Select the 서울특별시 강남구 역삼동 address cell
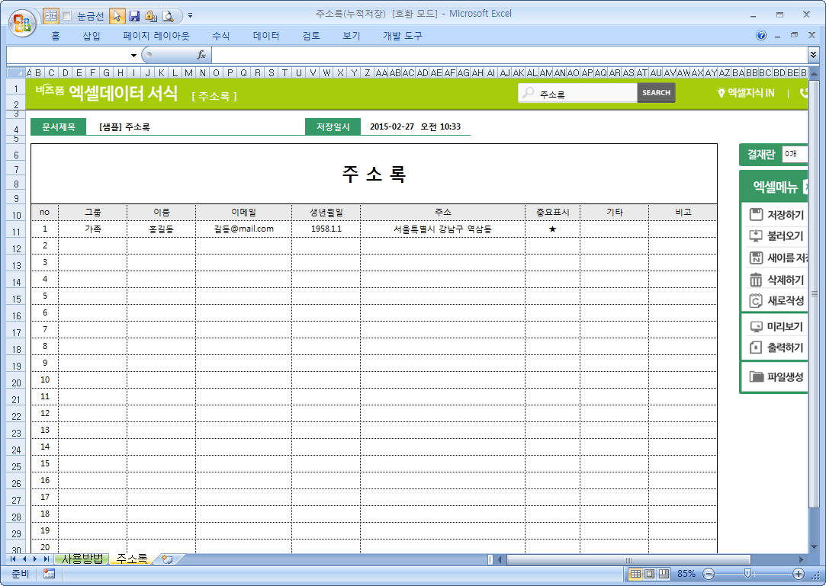The image size is (826, 586). click(x=442, y=229)
